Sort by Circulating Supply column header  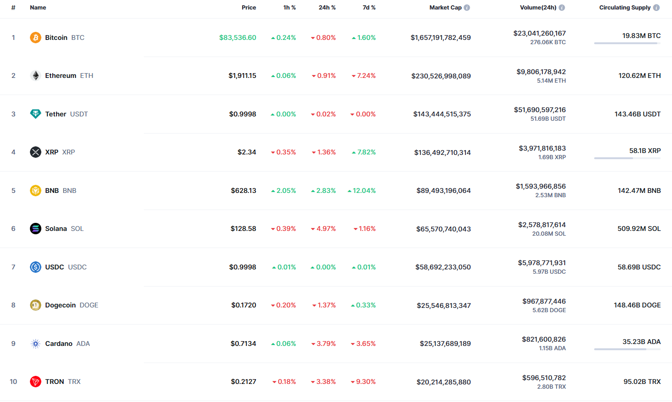[x=625, y=8]
